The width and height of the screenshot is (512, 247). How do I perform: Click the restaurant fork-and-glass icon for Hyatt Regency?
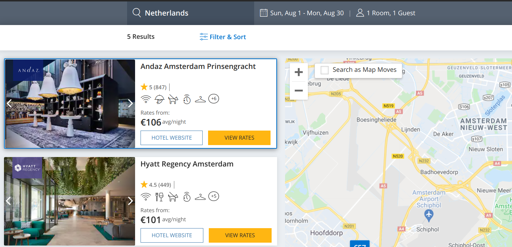pyautogui.click(x=159, y=197)
